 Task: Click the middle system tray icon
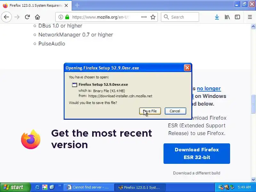point(226,187)
